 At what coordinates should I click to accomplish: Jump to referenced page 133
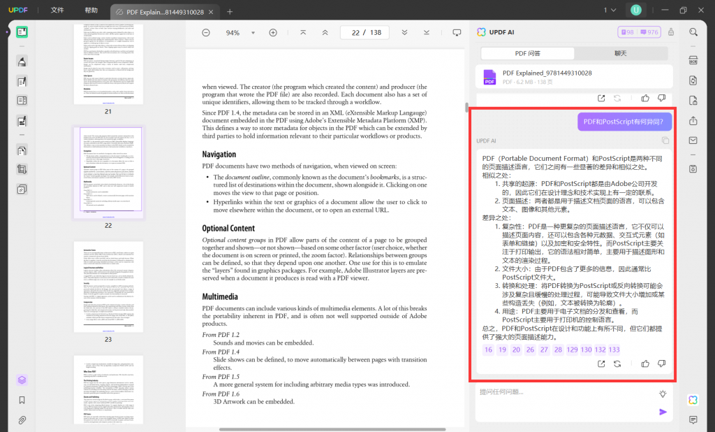[614, 350]
